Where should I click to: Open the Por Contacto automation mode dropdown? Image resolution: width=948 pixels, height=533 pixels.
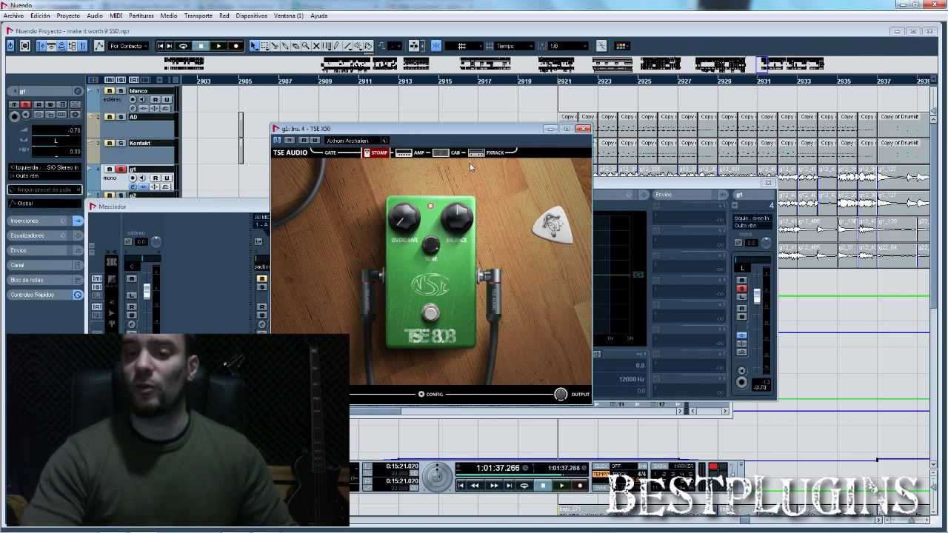[128, 46]
